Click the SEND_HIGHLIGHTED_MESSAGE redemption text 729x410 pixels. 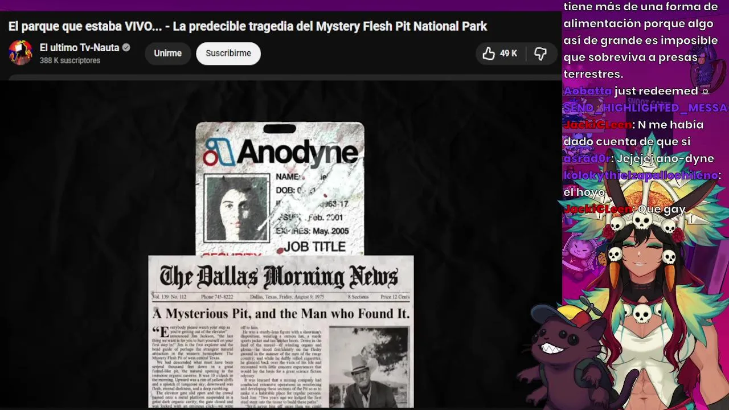coord(646,108)
